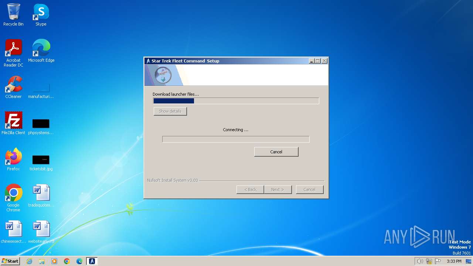
Task: Select the chinesesect... Word document
Action: tap(13, 232)
